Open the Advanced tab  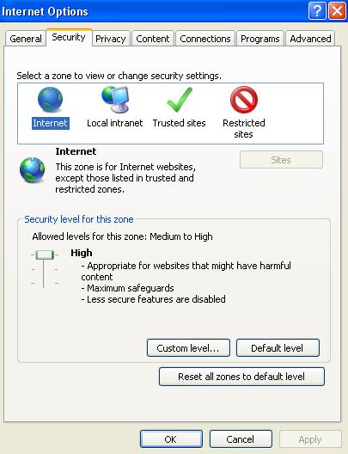pyautogui.click(x=310, y=39)
